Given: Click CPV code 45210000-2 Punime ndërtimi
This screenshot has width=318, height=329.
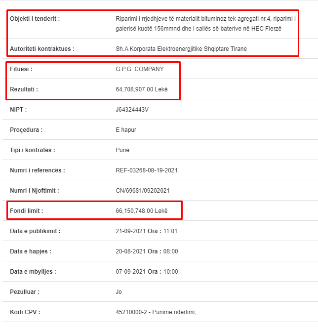Looking at the screenshot, I should pos(156,312).
